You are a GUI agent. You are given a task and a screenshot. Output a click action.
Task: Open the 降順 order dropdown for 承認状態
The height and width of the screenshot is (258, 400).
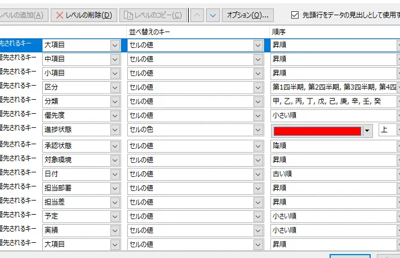(x=335, y=146)
